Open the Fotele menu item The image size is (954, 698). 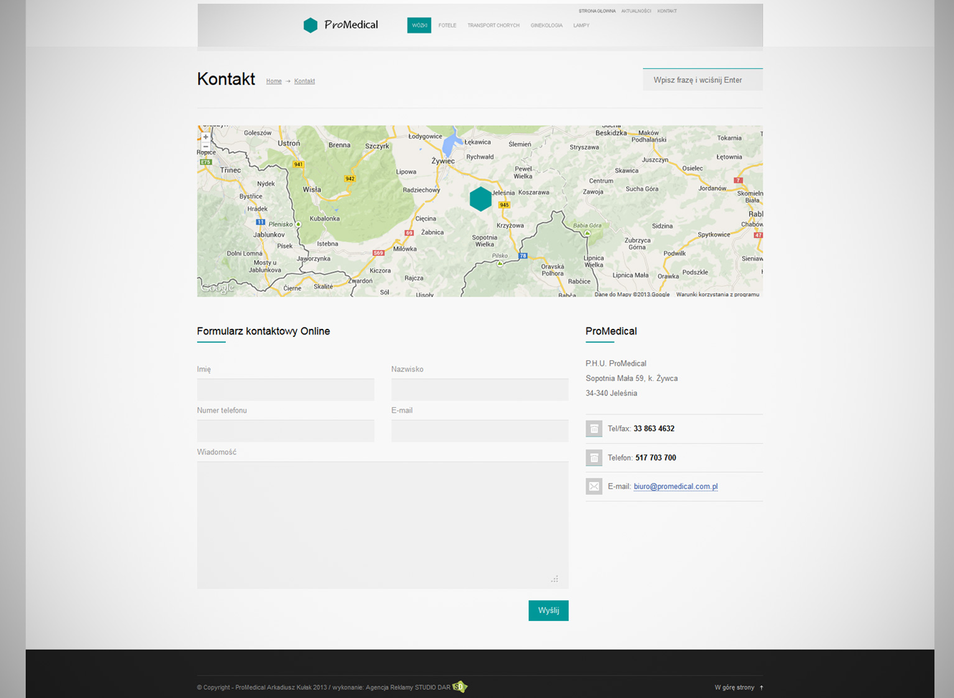[447, 25]
